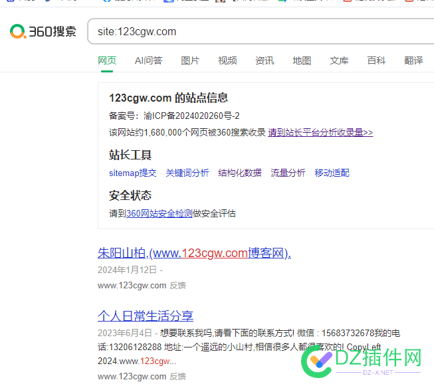Click the 流量分析 link

coord(288,173)
